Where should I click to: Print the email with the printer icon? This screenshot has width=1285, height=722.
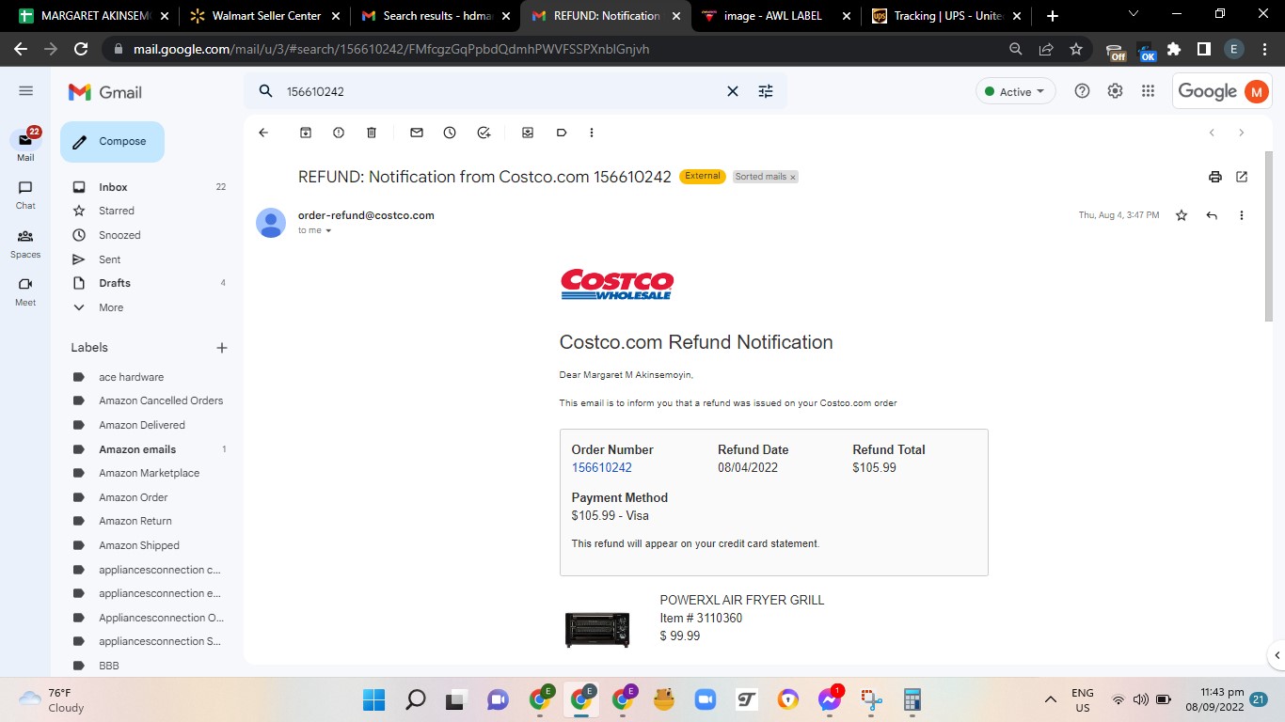(x=1215, y=177)
